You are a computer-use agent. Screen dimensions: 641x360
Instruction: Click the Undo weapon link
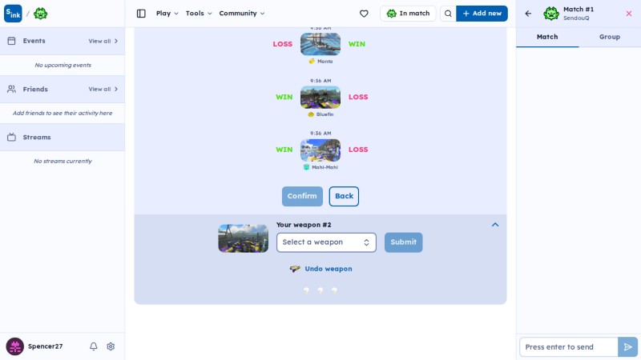pos(329,269)
